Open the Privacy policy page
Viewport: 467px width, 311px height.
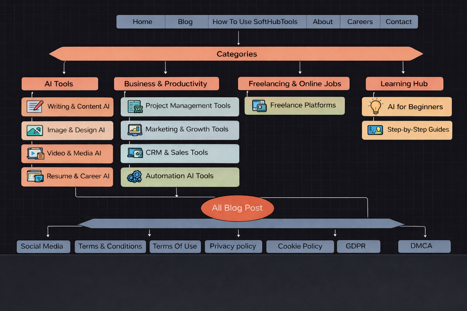(x=233, y=246)
